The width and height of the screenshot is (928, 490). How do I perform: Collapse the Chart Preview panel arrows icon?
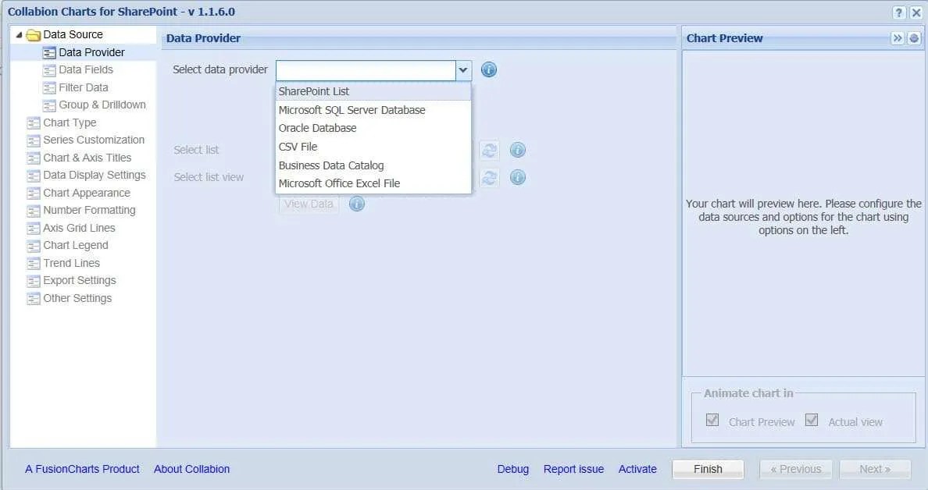point(898,38)
